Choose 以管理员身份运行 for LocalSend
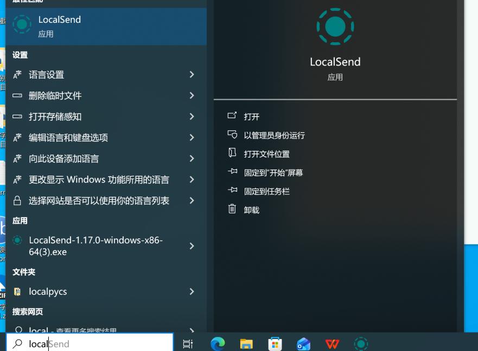Image resolution: width=478 pixels, height=351 pixels. pyautogui.click(x=274, y=135)
